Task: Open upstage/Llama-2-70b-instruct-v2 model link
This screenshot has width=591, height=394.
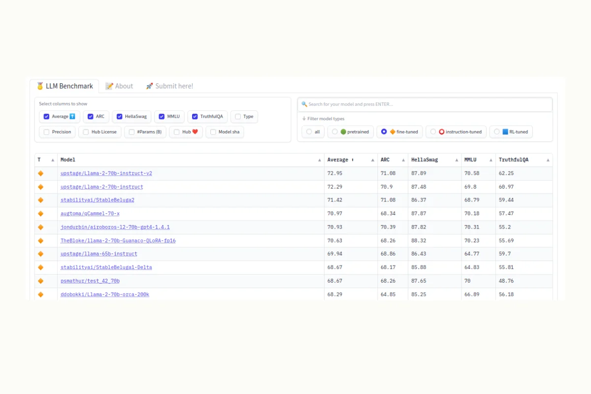Action: [106, 173]
